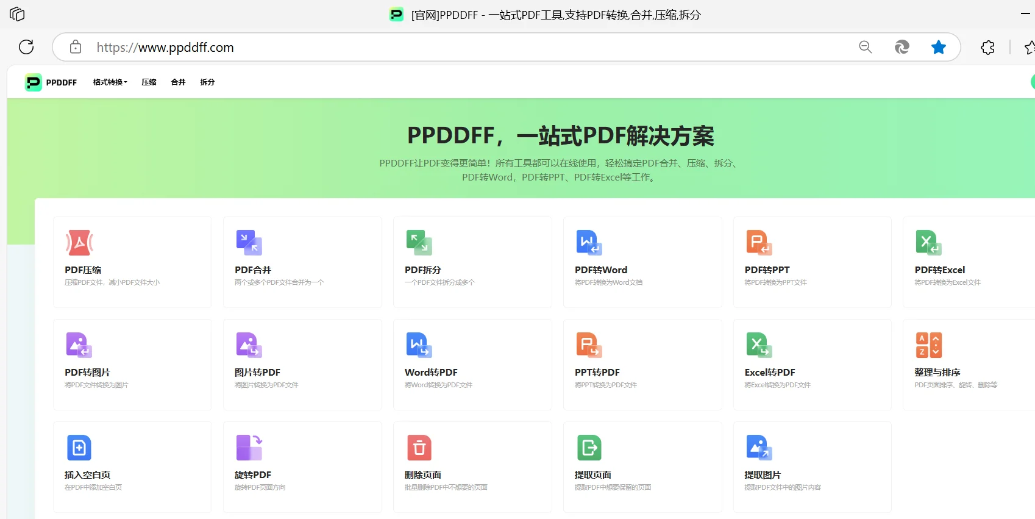The height and width of the screenshot is (519, 1035).
Task: Open the PDF合并 title link
Action: click(253, 270)
